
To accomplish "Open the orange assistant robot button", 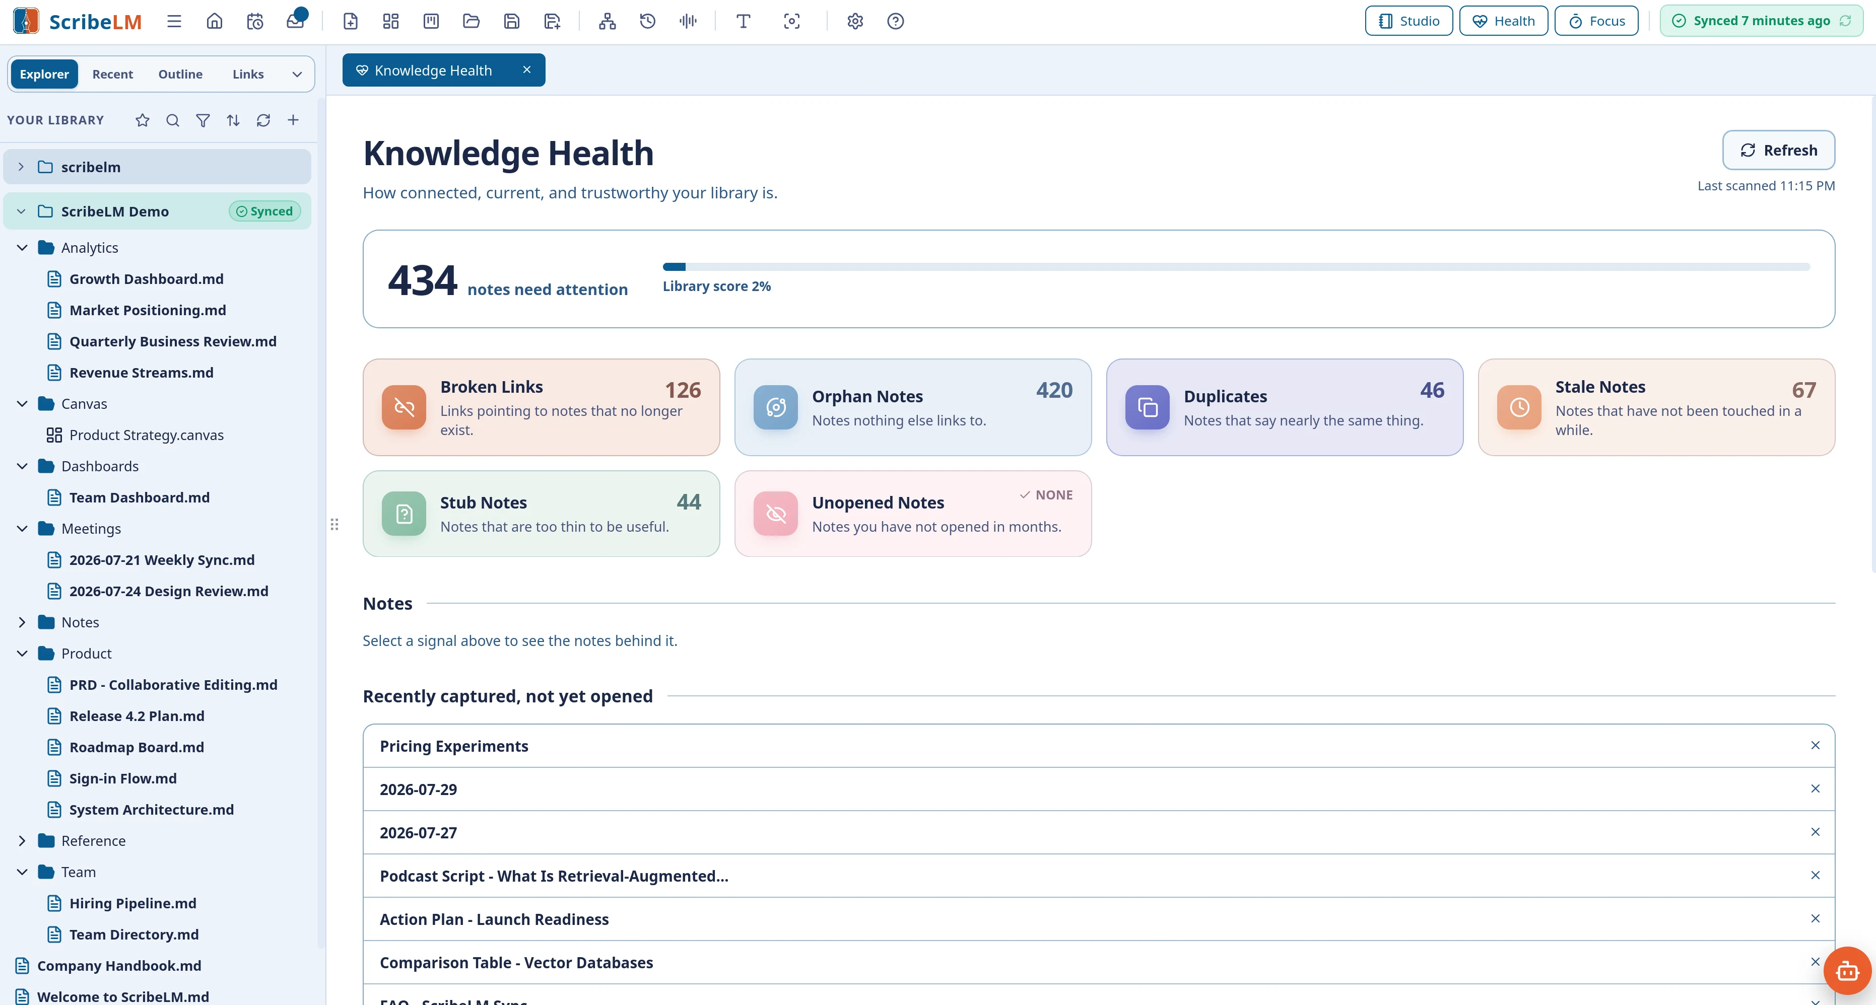I will click(x=1847, y=970).
